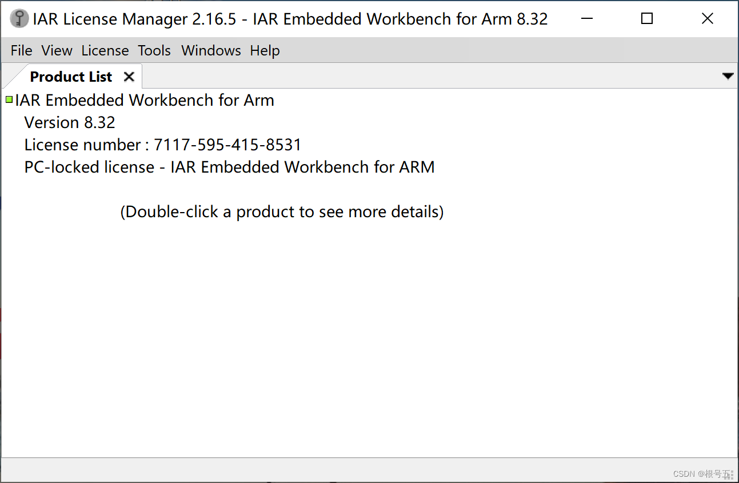
Task: Open the License menu
Action: pyautogui.click(x=105, y=51)
